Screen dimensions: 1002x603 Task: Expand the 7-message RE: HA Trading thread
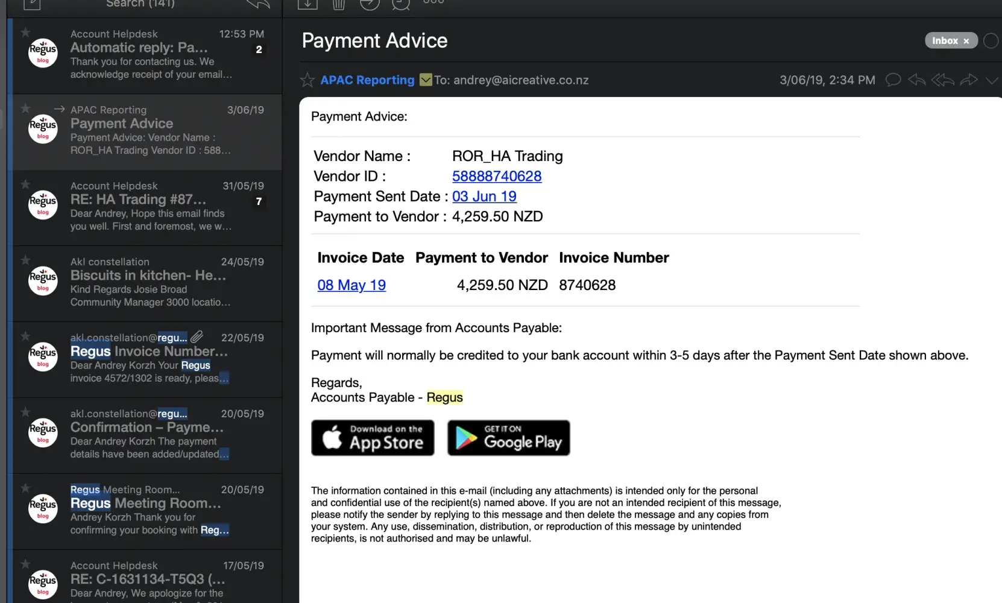[259, 201]
